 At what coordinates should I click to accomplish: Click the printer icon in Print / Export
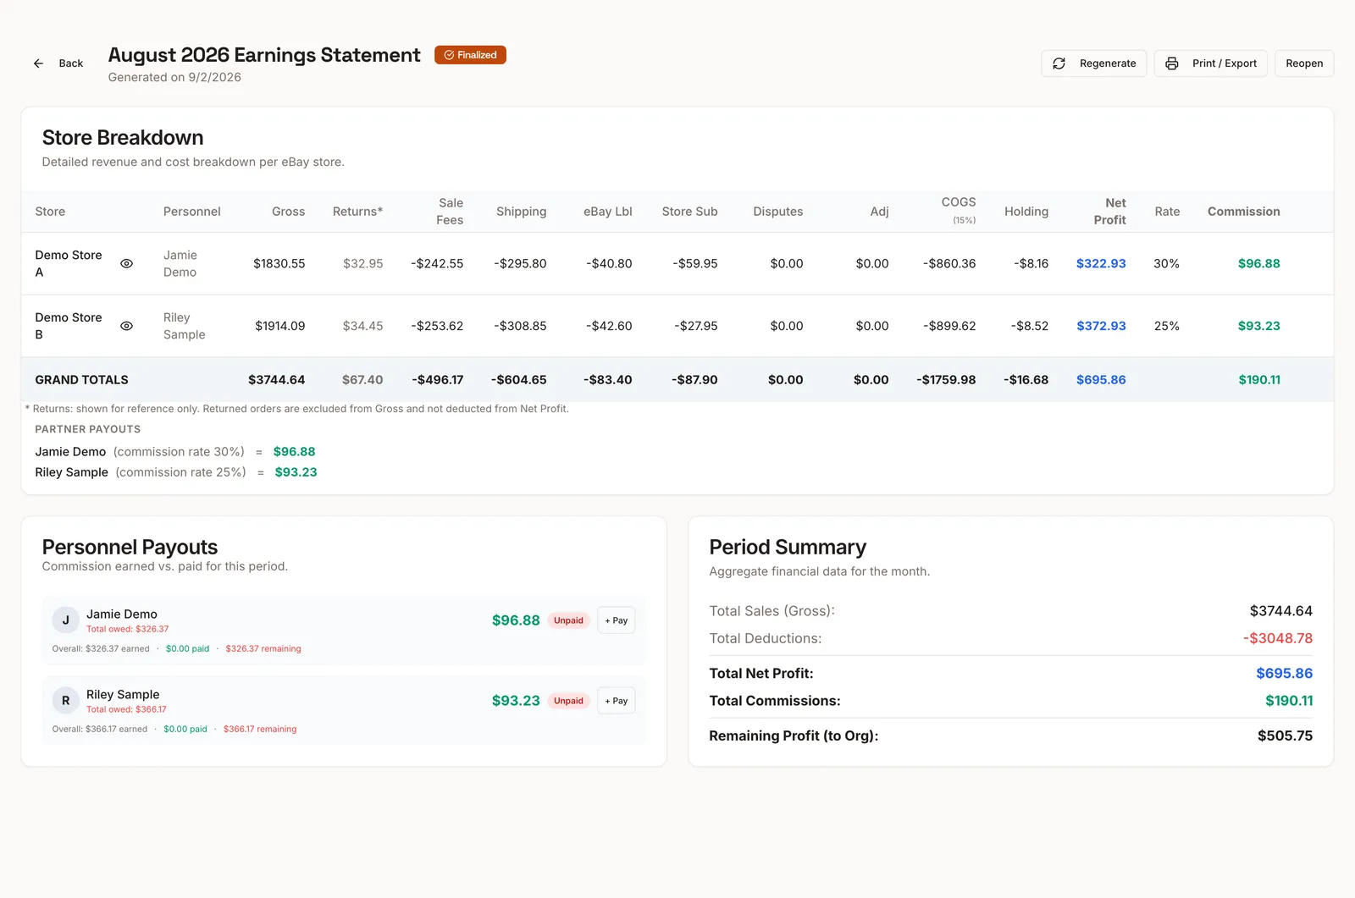[1172, 63]
